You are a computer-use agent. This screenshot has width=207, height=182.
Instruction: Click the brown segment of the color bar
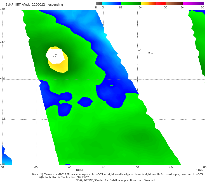(174, 3)
